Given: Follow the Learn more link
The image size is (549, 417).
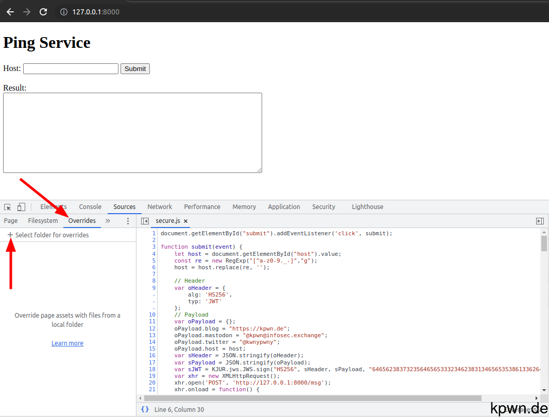Looking at the screenshot, I should 67,343.
